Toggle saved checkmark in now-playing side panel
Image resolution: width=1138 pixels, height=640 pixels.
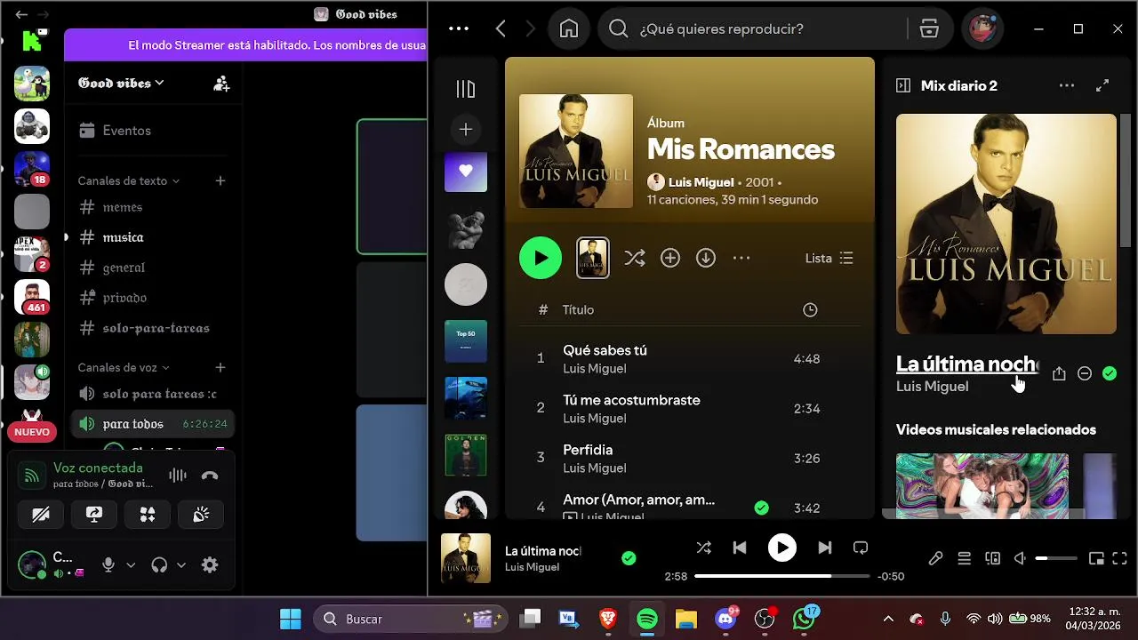click(1110, 374)
